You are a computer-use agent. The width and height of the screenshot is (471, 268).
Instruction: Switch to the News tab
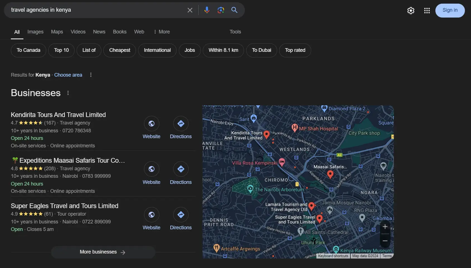coord(99,32)
